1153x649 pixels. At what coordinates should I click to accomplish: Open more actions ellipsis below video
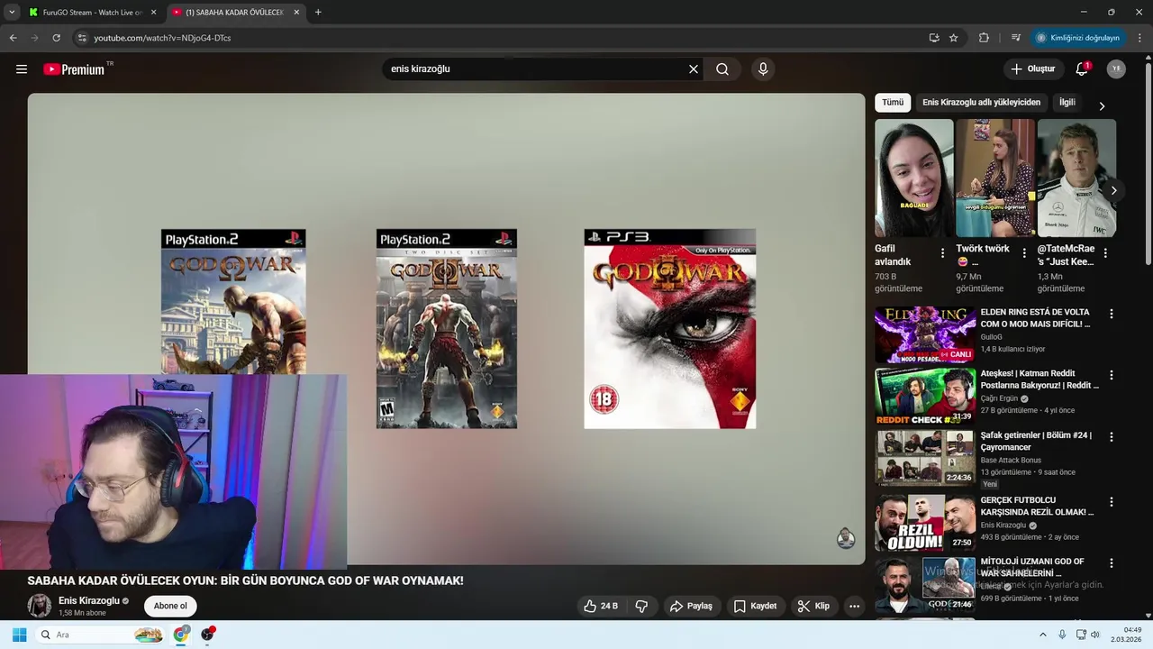tap(854, 606)
